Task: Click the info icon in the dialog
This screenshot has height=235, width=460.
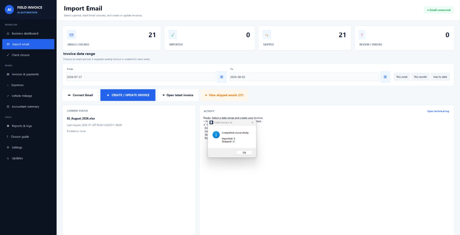Action: [216, 135]
